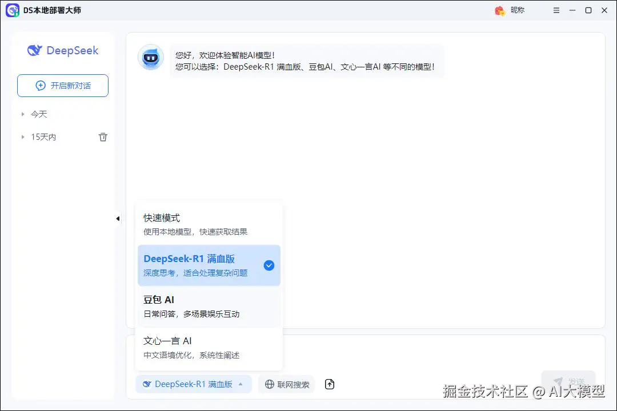Delete the 15天内 history with the trash icon
The height and width of the screenshot is (411, 617).
pyautogui.click(x=103, y=137)
